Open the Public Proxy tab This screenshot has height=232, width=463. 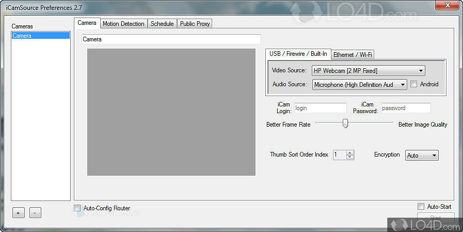tap(195, 24)
